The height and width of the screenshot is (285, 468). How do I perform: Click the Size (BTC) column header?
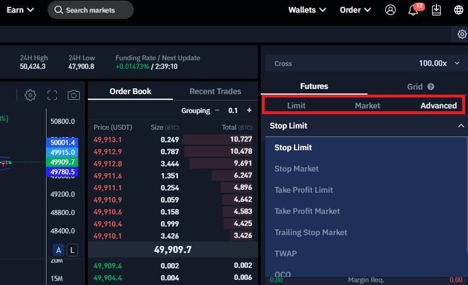pyautogui.click(x=164, y=127)
